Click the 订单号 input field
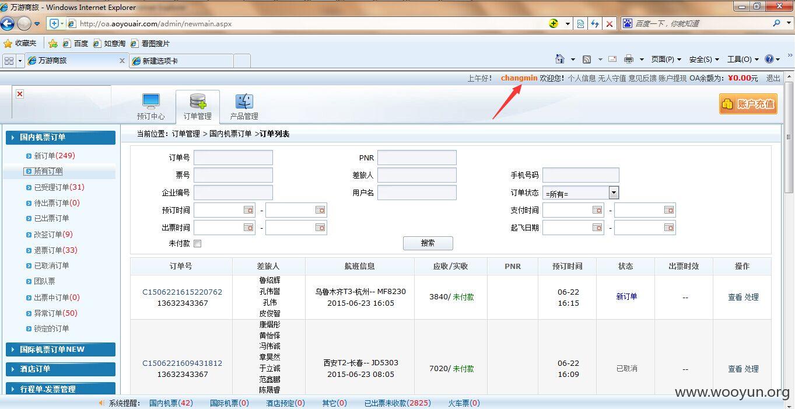This screenshot has width=795, height=409. coord(233,158)
